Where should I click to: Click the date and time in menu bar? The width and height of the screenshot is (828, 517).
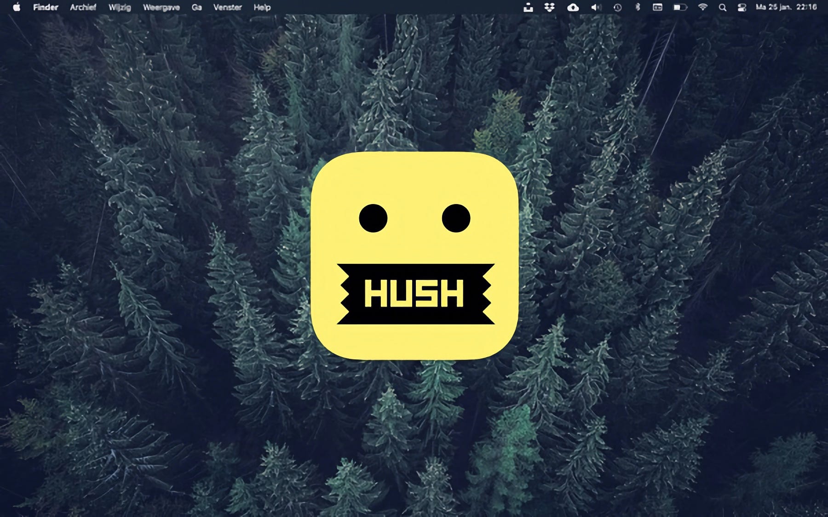click(786, 7)
